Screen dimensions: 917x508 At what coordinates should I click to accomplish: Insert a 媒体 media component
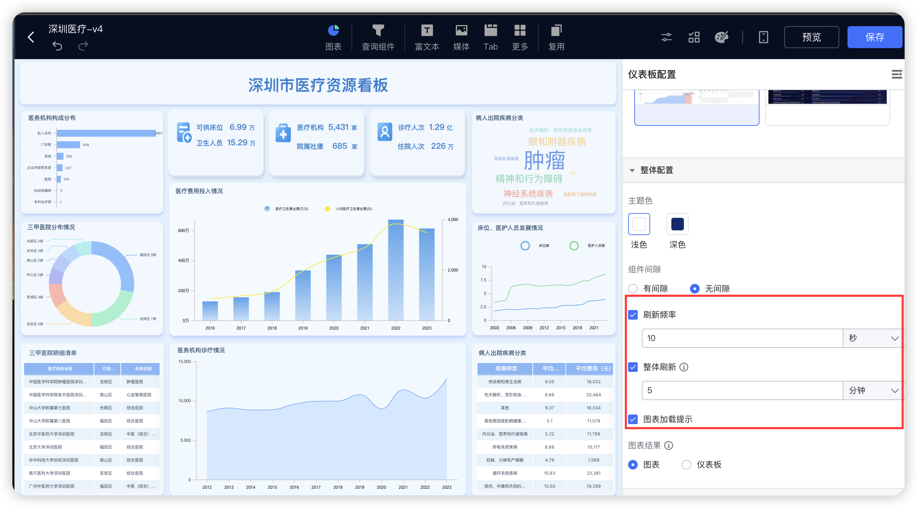pyautogui.click(x=461, y=37)
